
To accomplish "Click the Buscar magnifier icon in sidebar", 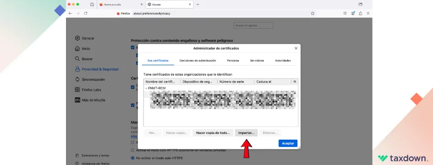I will coord(77,59).
